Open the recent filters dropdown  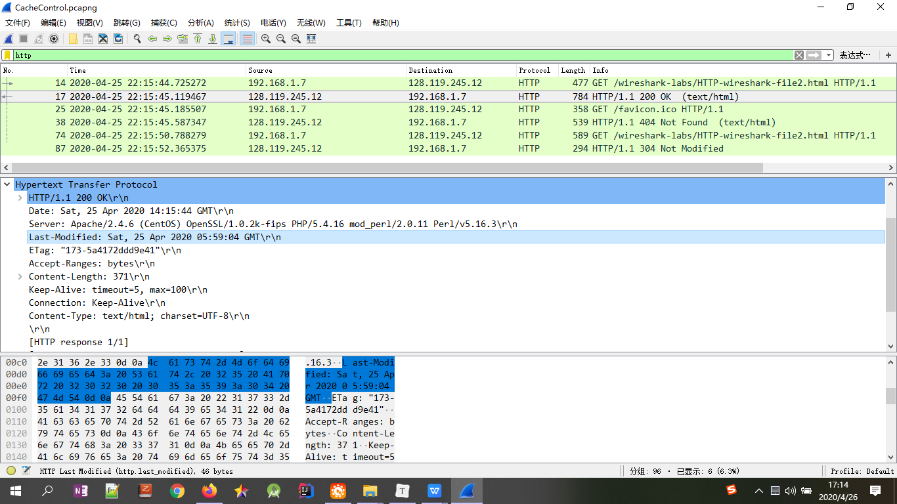click(829, 55)
